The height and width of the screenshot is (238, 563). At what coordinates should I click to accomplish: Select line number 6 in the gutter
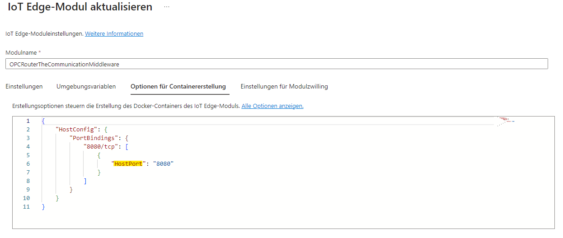point(28,164)
